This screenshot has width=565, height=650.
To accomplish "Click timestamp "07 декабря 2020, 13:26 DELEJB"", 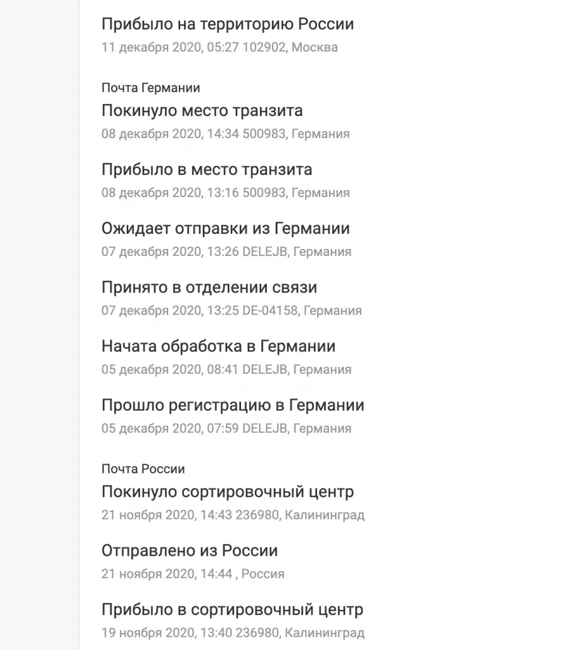I will coord(195,252).
